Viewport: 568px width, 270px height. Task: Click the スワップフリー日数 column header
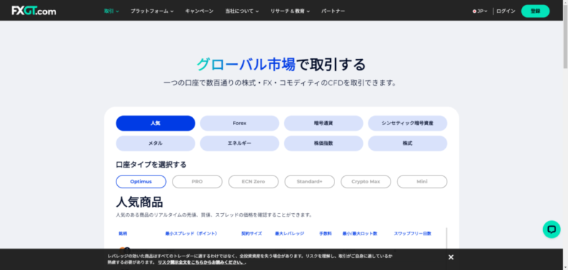click(413, 233)
